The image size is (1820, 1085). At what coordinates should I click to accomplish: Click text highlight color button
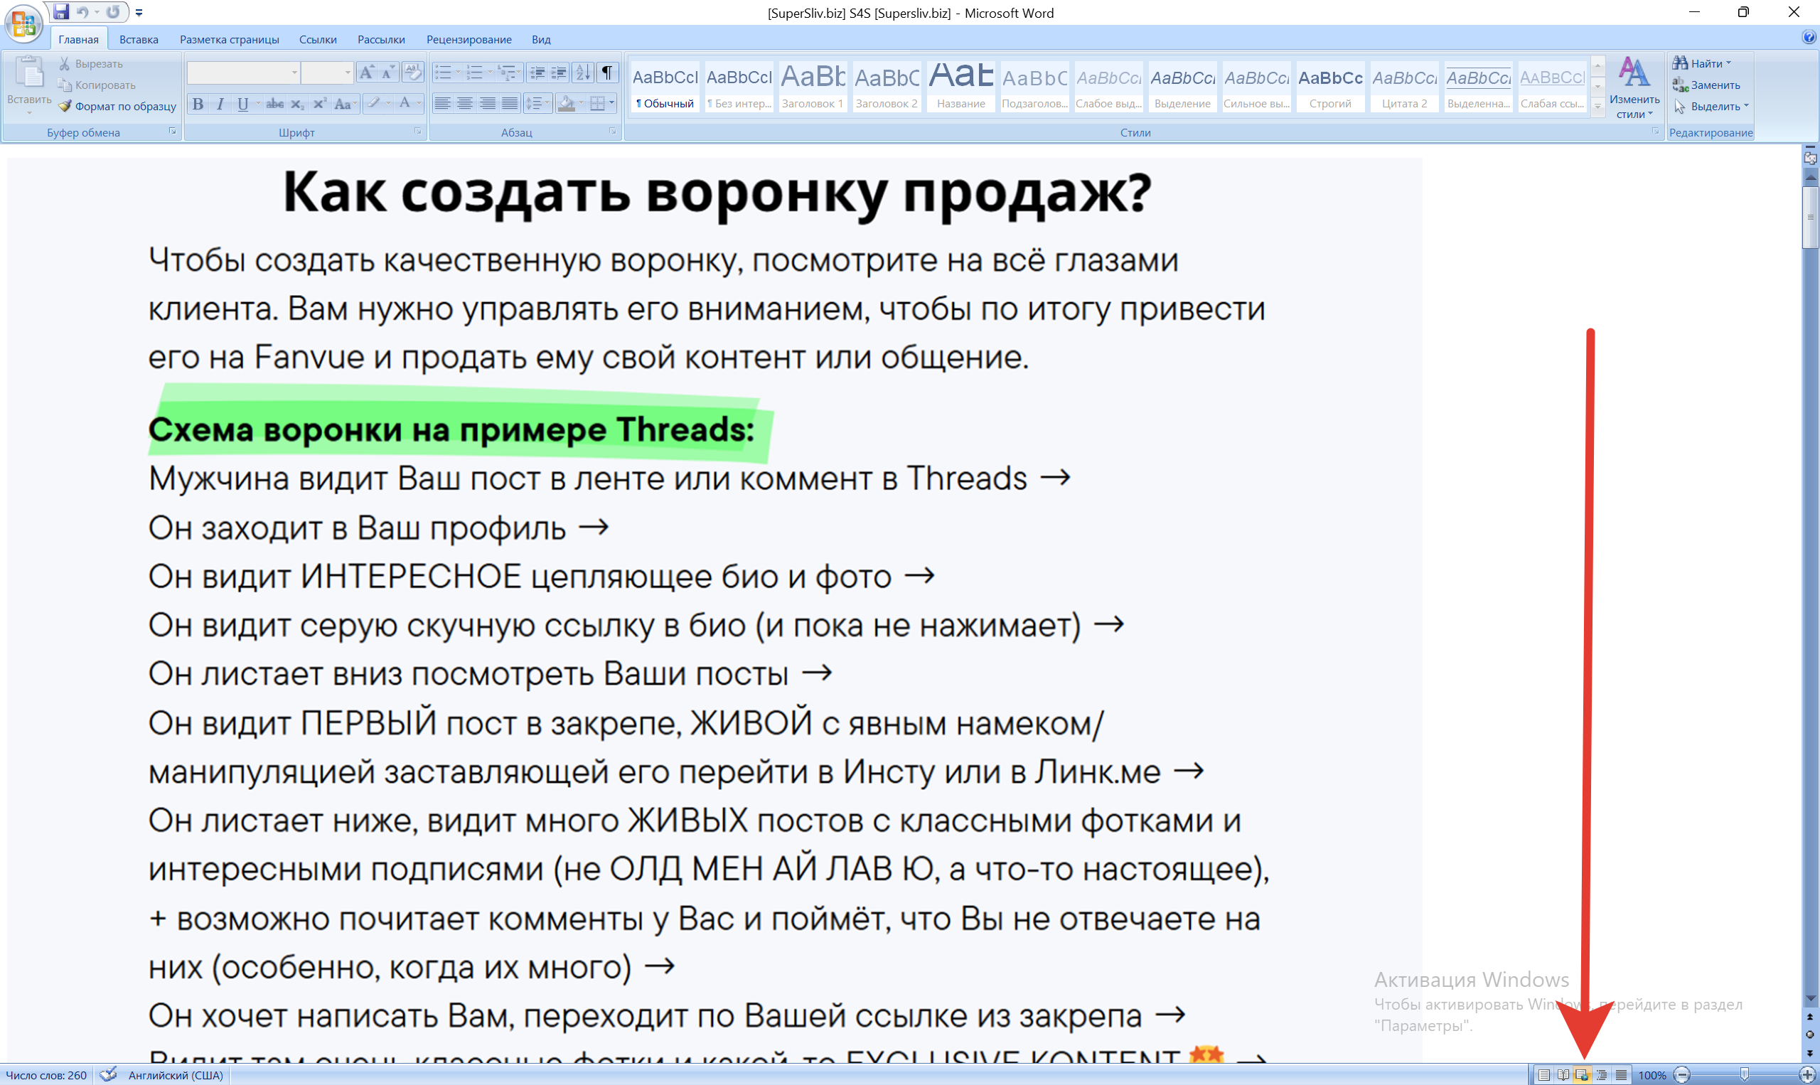[x=373, y=104]
